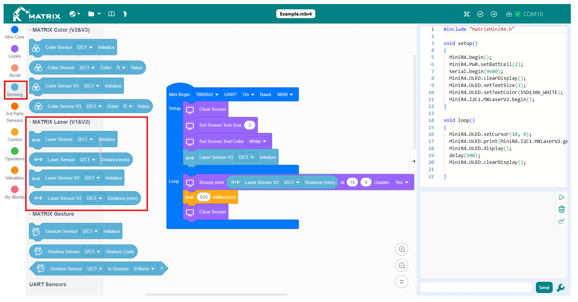
Task: Open R dropdown on Color Sensor V3 Value block
Action: [x=128, y=106]
